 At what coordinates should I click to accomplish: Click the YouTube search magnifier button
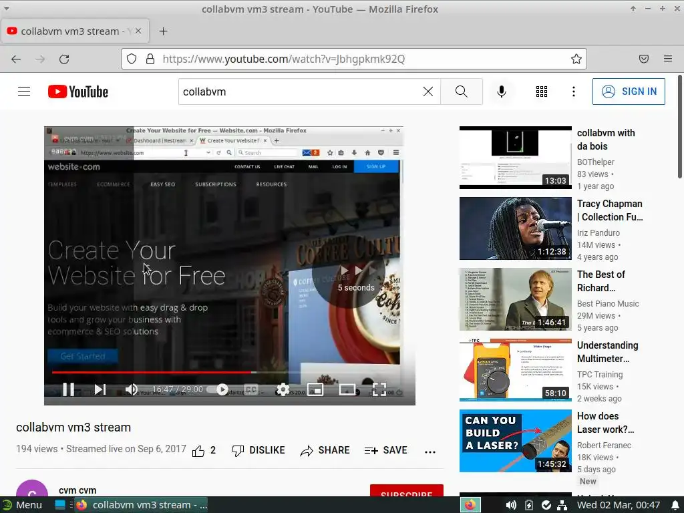pos(461,91)
